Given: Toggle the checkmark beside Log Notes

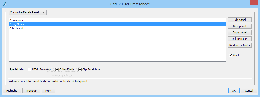Looking at the screenshot, I should (10, 24).
